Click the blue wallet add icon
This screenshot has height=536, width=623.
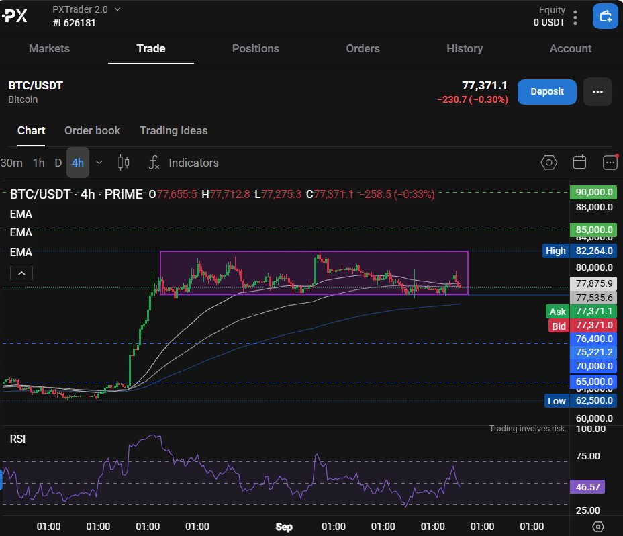(605, 16)
